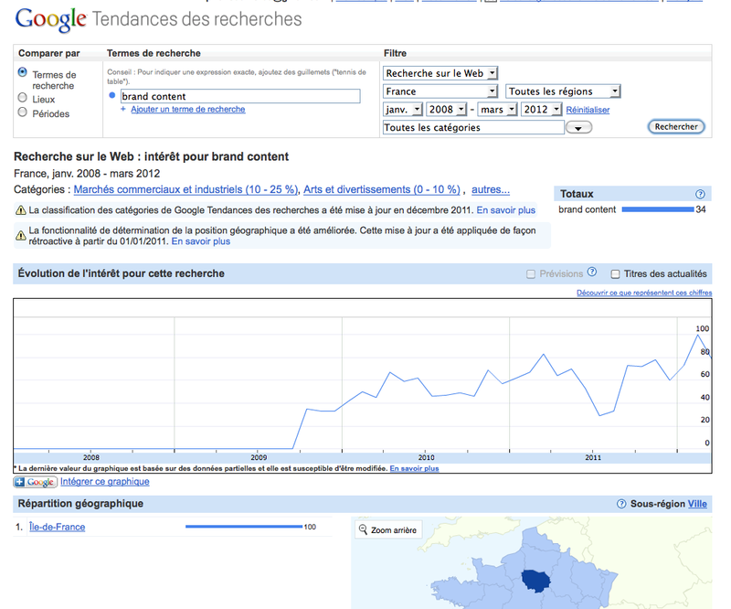Click the Rechercher button
Viewport: 731px width, 609px height.
676,126
